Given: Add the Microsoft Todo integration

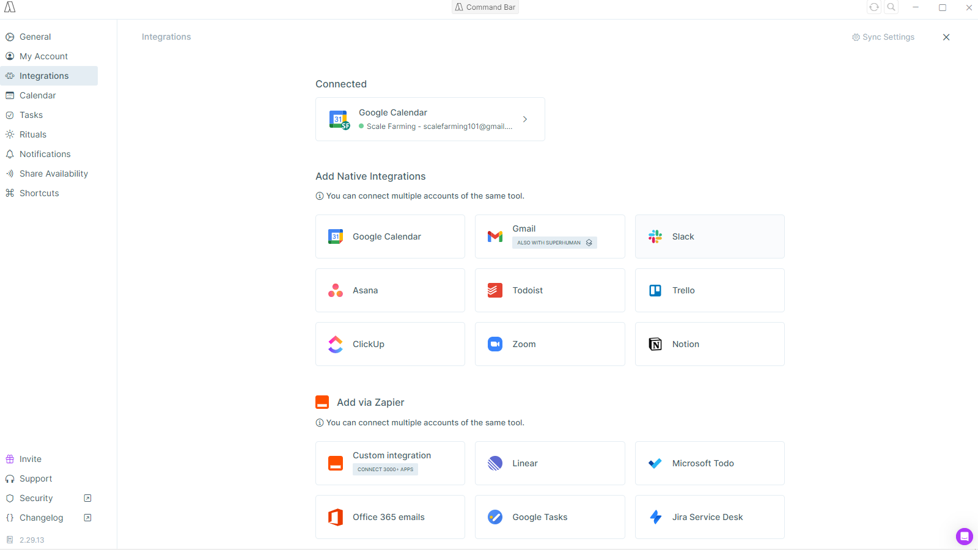Looking at the screenshot, I should pyautogui.click(x=710, y=463).
